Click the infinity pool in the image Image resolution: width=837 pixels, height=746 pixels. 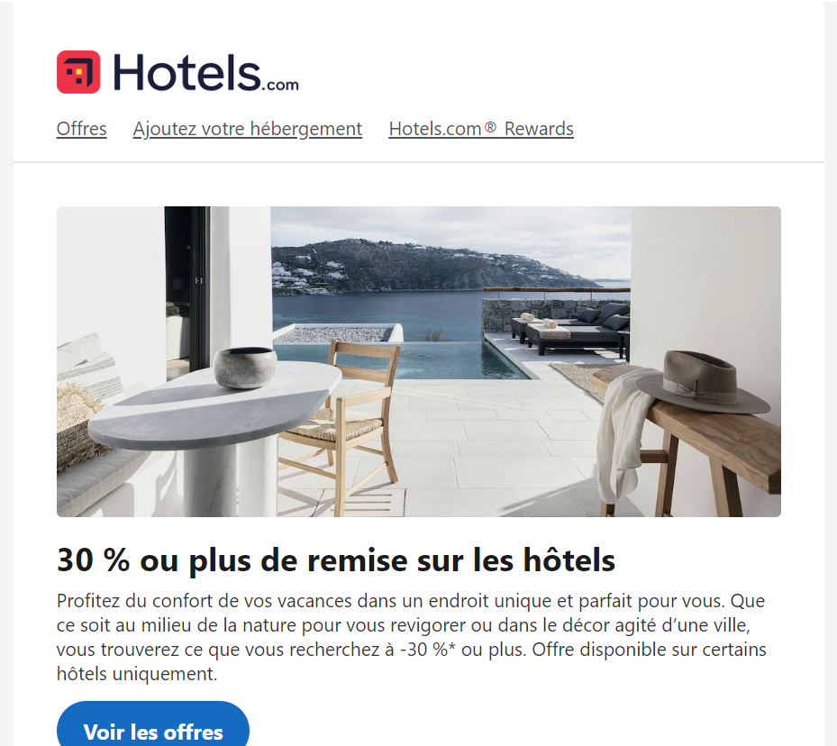(405, 360)
